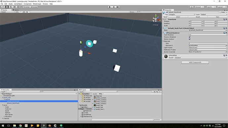
Task: Click the scene orientation gizmo
Action: click(156, 18)
